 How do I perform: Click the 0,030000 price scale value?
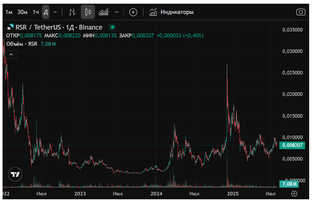tap(292, 51)
